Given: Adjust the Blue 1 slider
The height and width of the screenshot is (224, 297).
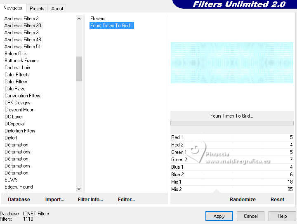Looking at the screenshot, I should pos(232,167).
